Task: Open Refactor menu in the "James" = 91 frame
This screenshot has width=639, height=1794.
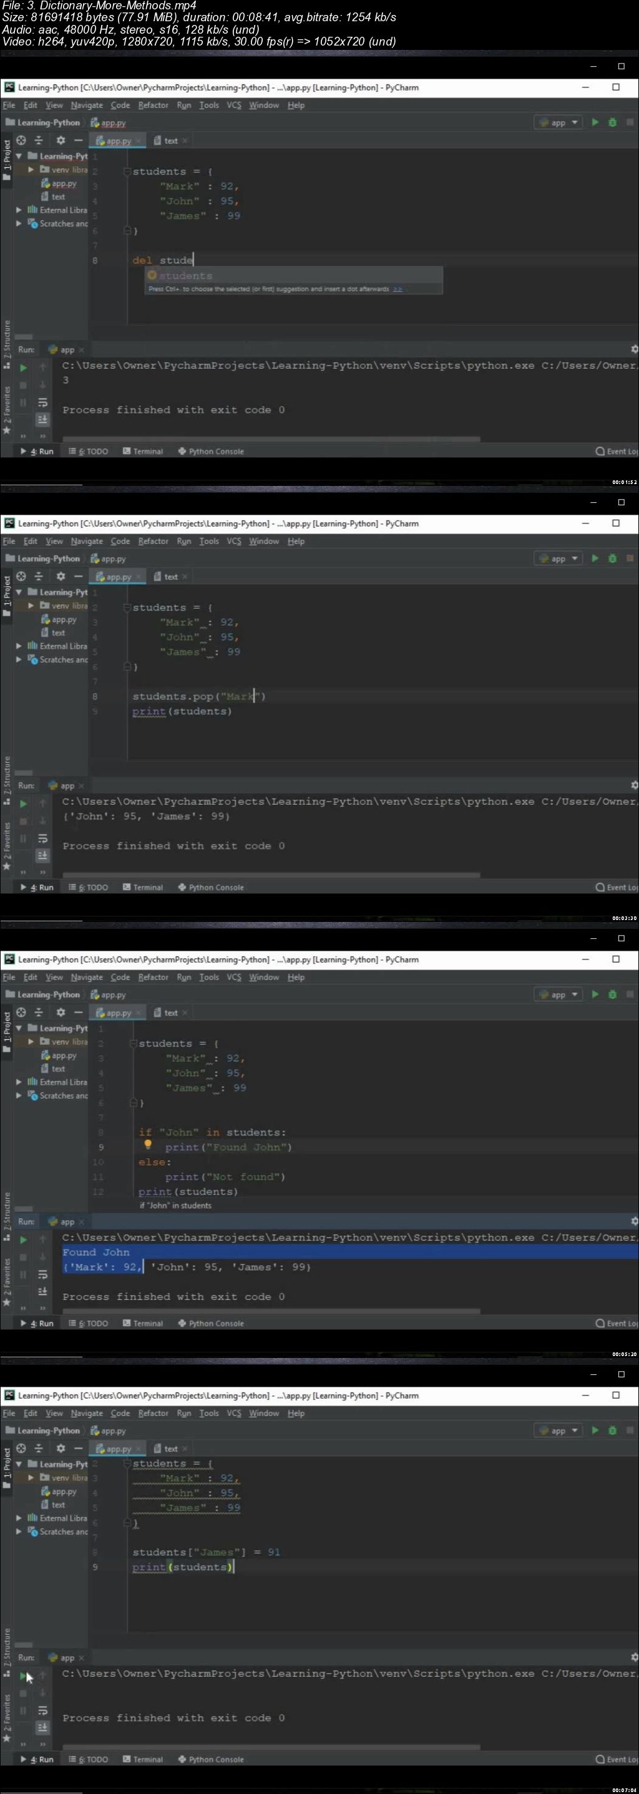Action: [x=153, y=1413]
